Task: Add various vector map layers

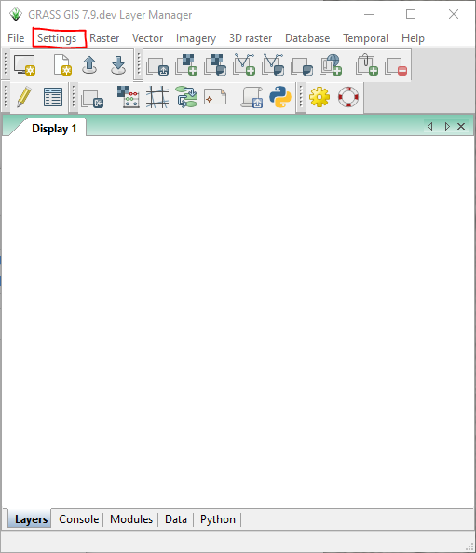Action: pos(273,64)
